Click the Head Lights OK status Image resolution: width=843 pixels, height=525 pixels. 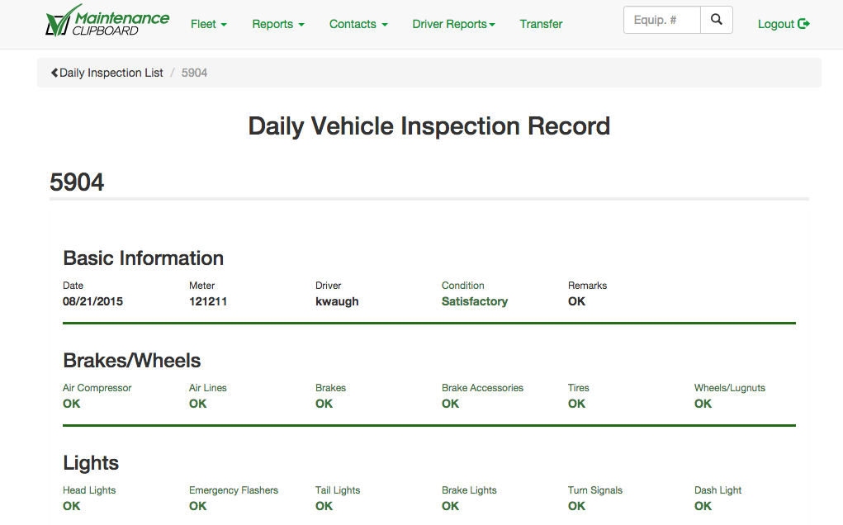[x=72, y=506]
